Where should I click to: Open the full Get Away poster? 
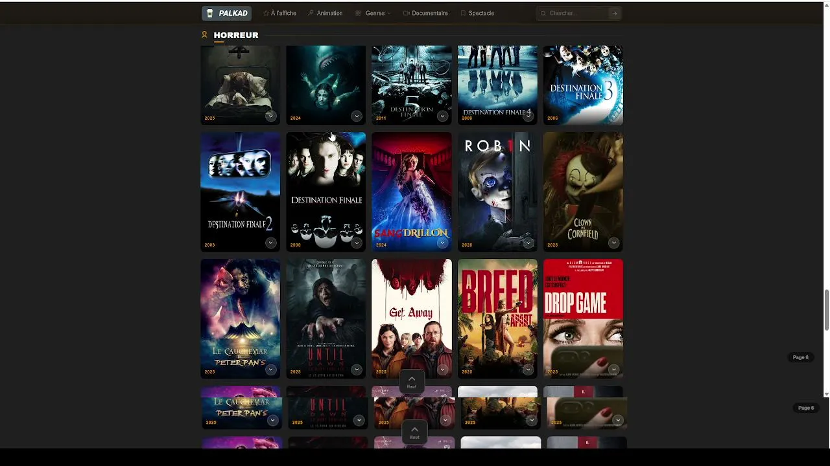[x=412, y=318]
